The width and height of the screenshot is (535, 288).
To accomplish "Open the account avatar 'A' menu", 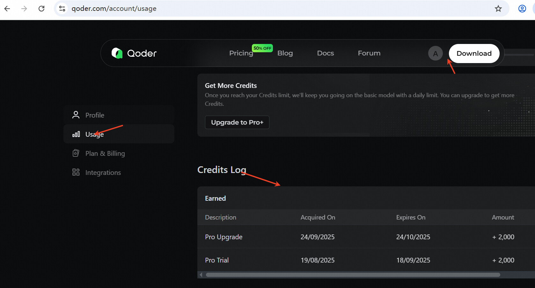I will (436, 54).
